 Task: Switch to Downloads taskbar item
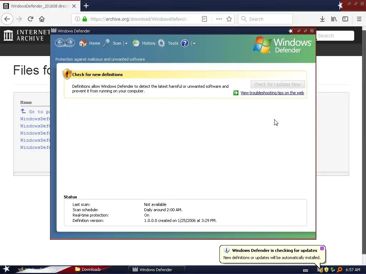coord(88,269)
